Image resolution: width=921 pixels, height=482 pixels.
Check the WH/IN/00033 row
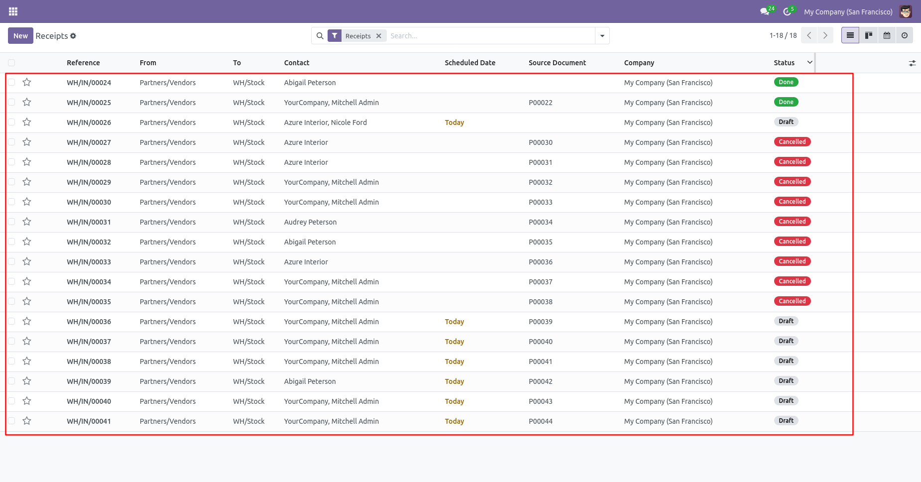coord(11,261)
